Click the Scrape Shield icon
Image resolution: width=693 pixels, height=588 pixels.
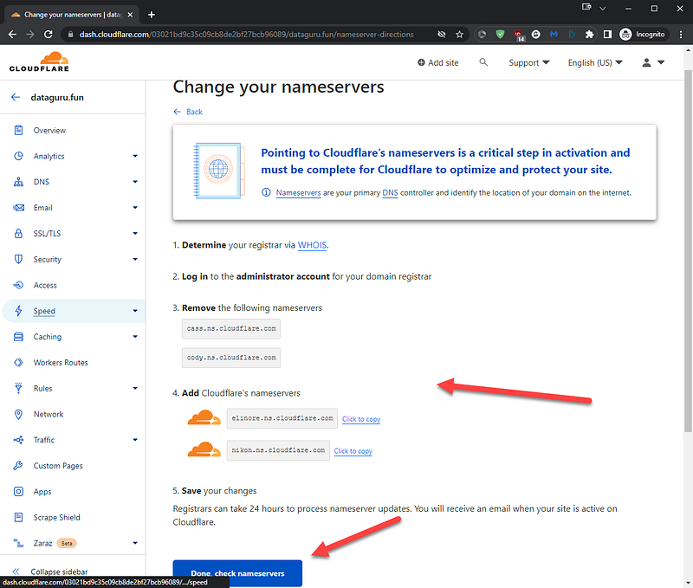tap(18, 517)
